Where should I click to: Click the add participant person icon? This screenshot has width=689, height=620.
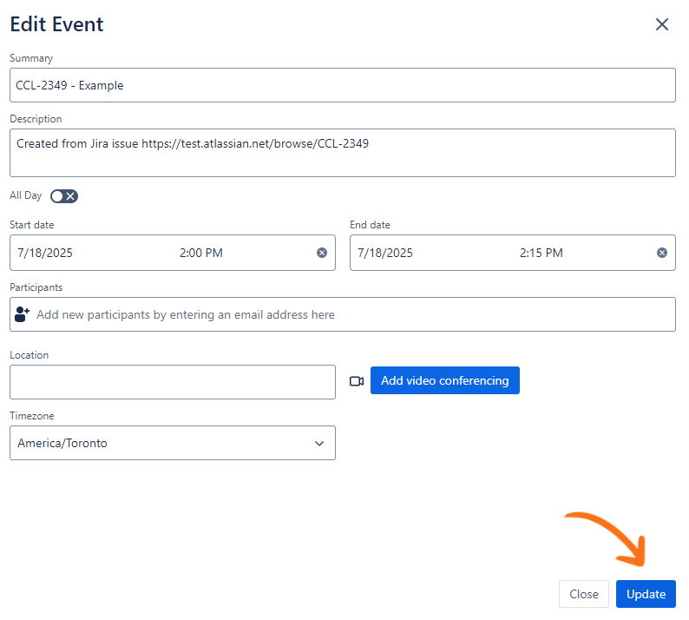tap(23, 314)
